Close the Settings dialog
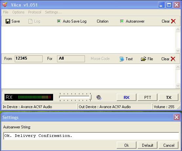The image size is (182, 151). click(x=176, y=117)
